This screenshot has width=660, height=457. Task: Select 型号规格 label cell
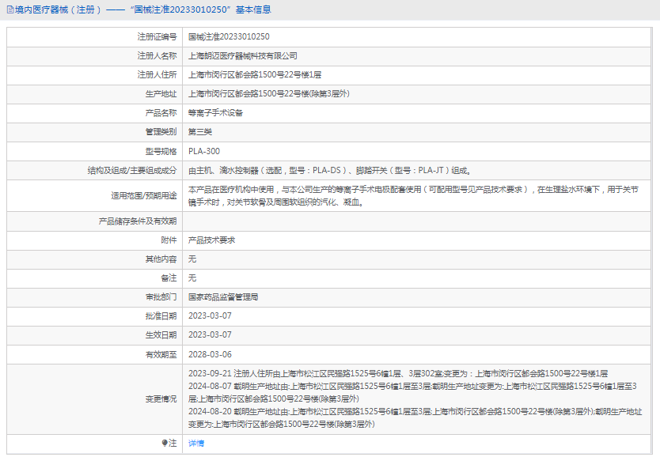pyautogui.click(x=94, y=151)
